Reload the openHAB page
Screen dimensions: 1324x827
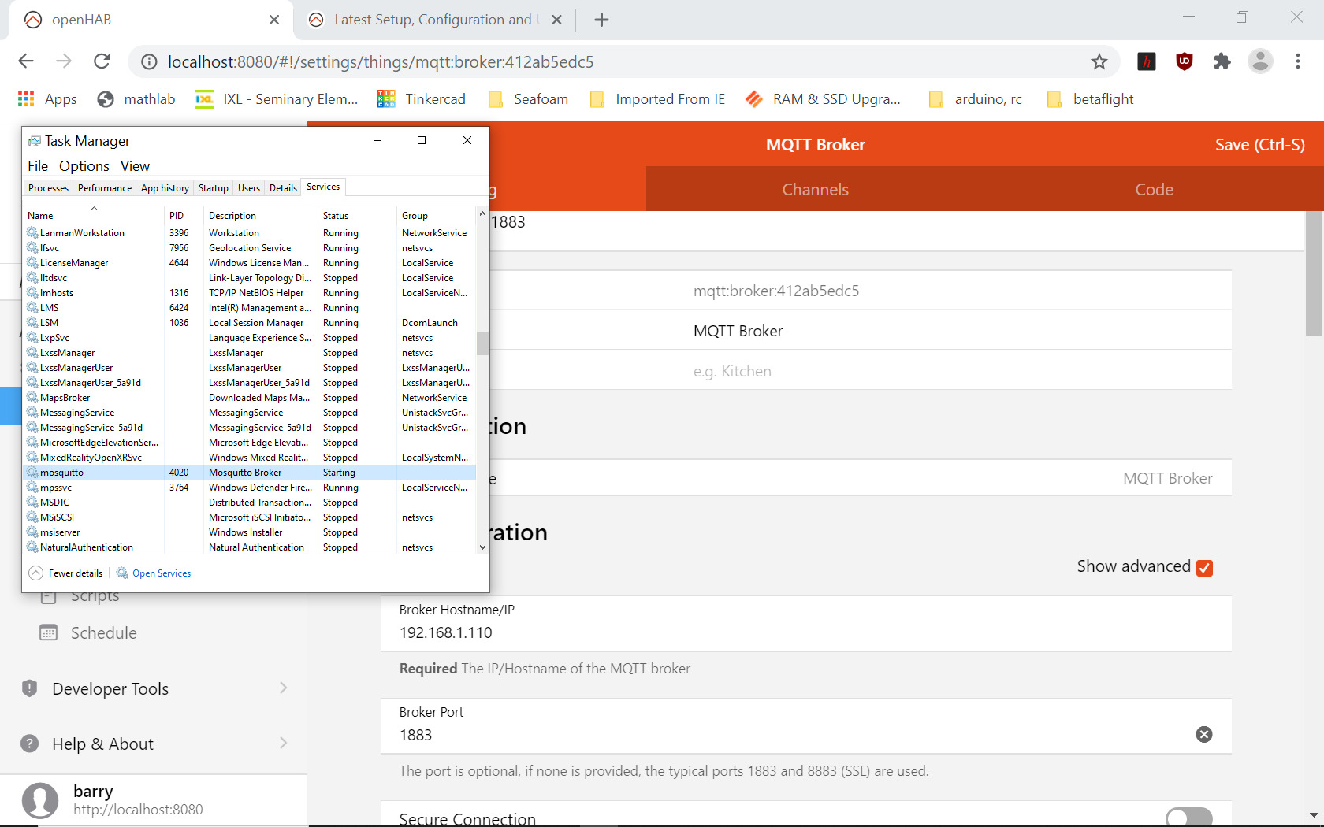point(102,61)
